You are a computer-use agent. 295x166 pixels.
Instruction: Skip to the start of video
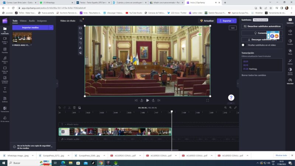tap(136, 100)
